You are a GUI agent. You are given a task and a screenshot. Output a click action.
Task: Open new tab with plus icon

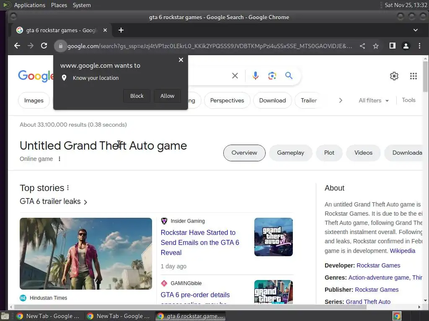pos(121,30)
